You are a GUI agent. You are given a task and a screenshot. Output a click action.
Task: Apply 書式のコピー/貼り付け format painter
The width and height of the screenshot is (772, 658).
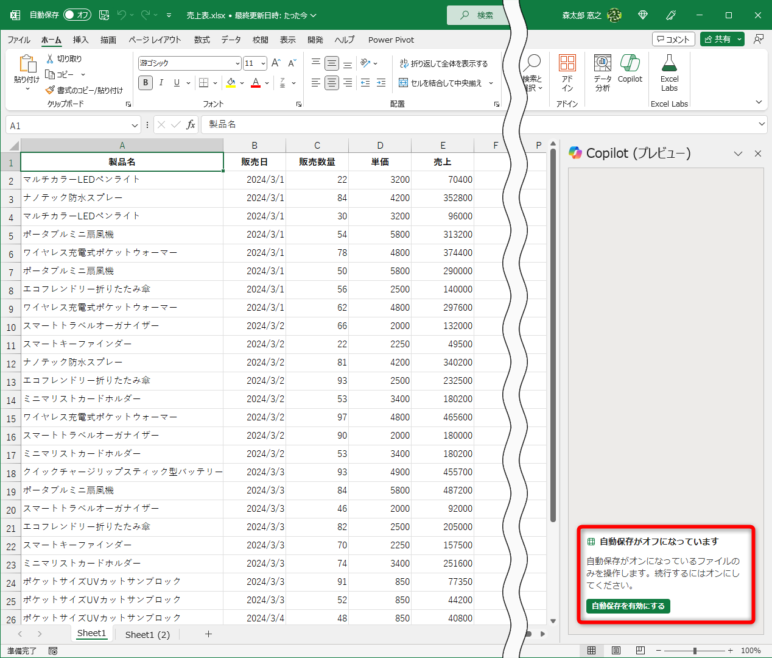85,90
